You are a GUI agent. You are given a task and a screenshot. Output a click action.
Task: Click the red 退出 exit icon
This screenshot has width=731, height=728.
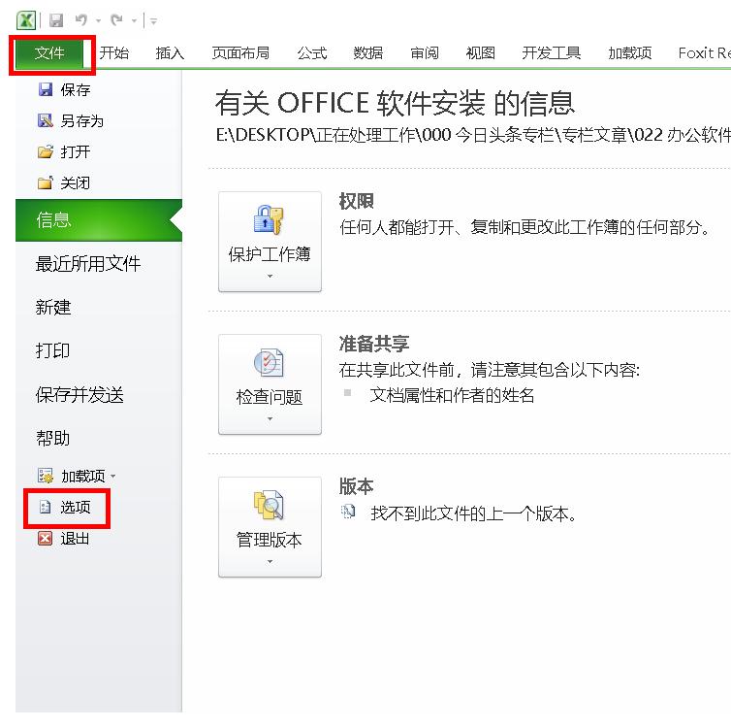pos(46,539)
